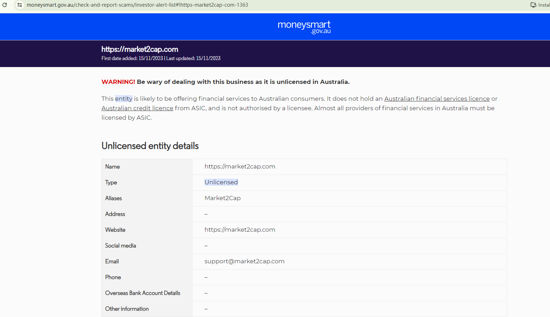Click the Last updated 15/11/2023 text

point(194,58)
